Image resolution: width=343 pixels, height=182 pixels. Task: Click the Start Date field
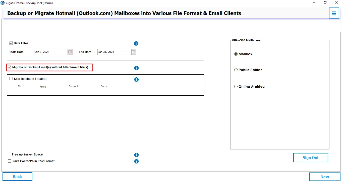pos(51,52)
